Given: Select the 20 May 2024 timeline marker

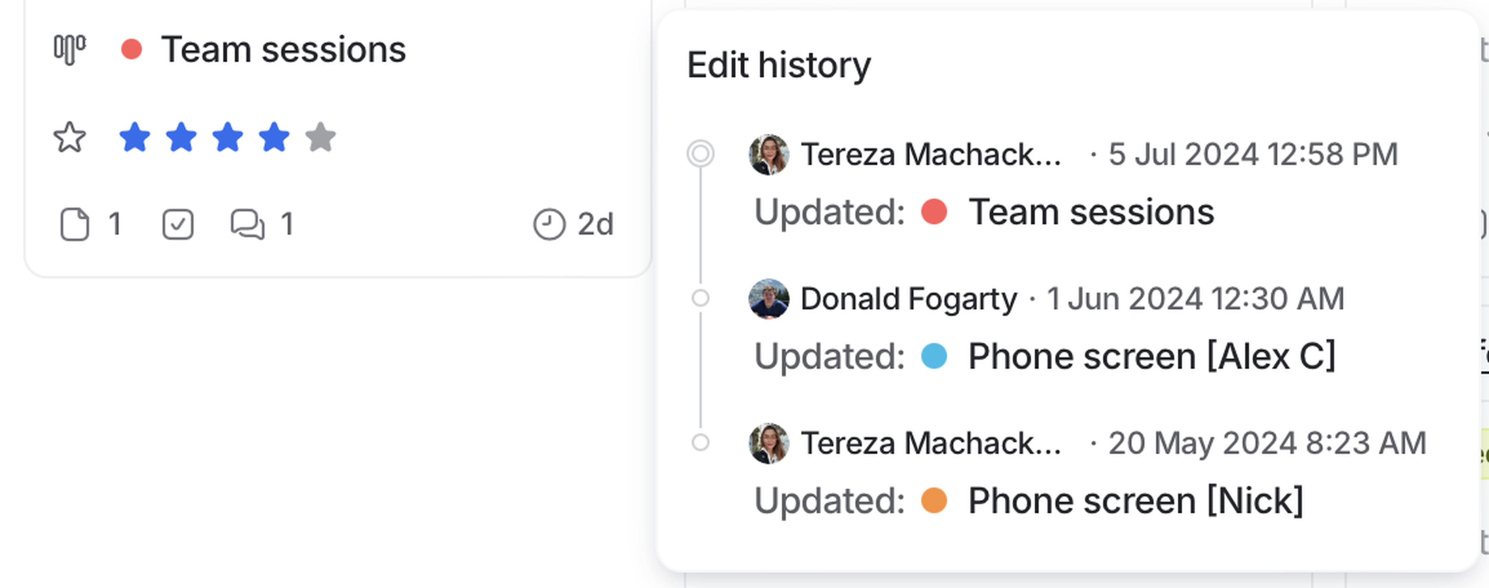Looking at the screenshot, I should pyautogui.click(x=700, y=443).
